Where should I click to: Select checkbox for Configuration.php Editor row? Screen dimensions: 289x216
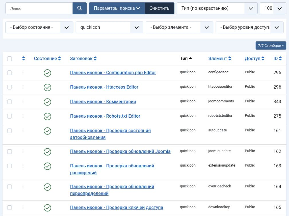pos(9,72)
